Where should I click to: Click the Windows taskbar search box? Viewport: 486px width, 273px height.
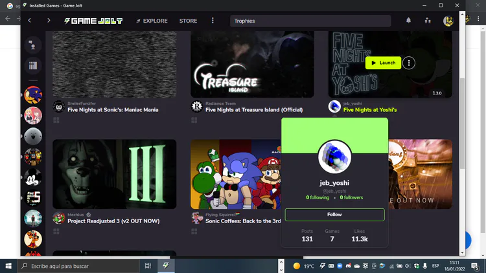coord(78,266)
